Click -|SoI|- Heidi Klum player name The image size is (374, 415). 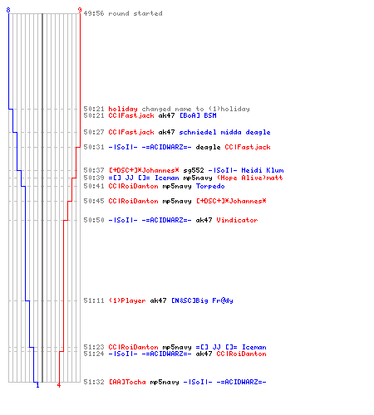tap(246, 170)
